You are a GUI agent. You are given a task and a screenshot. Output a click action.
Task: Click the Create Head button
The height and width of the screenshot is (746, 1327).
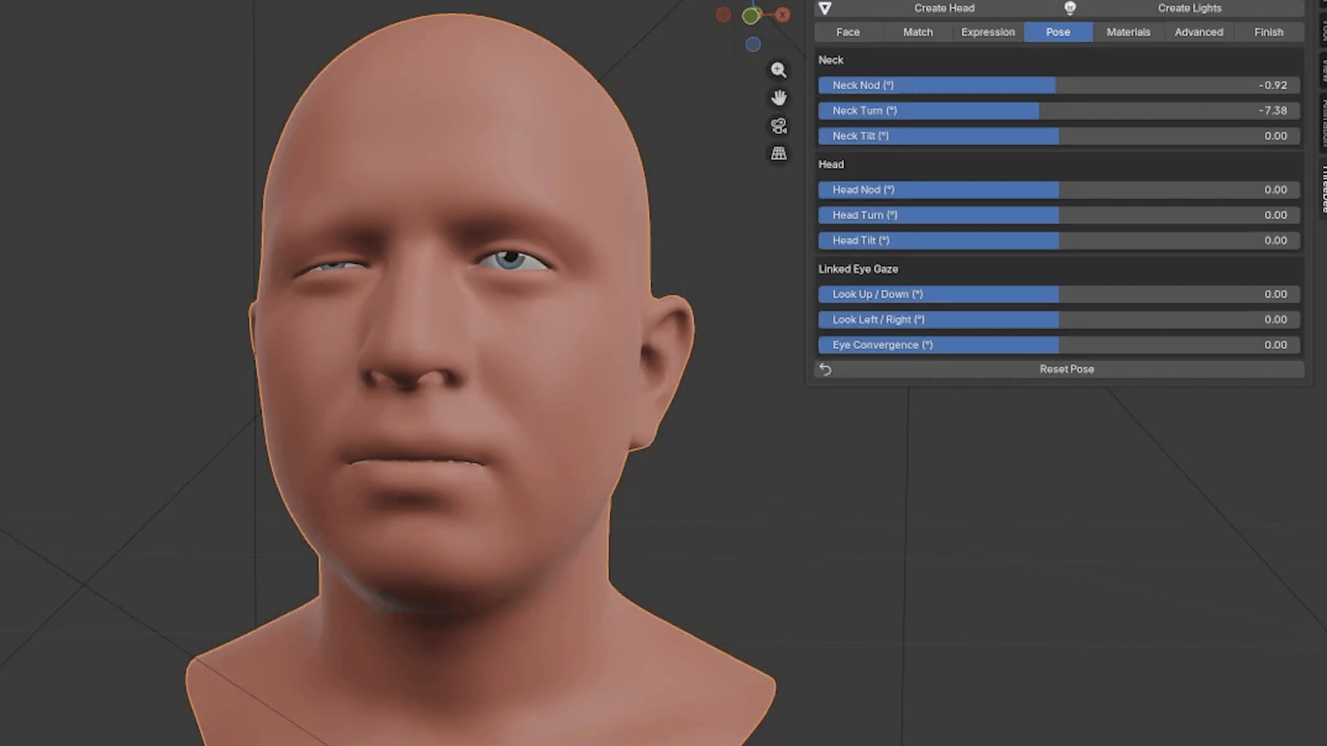point(937,8)
